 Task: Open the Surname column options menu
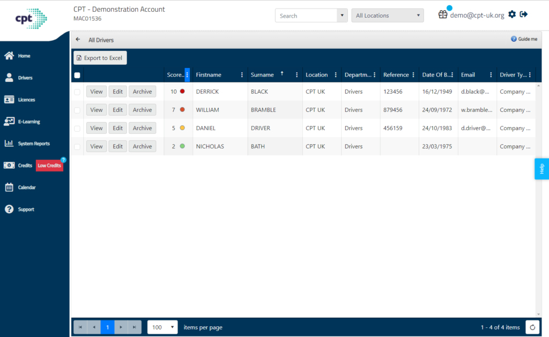click(x=296, y=75)
